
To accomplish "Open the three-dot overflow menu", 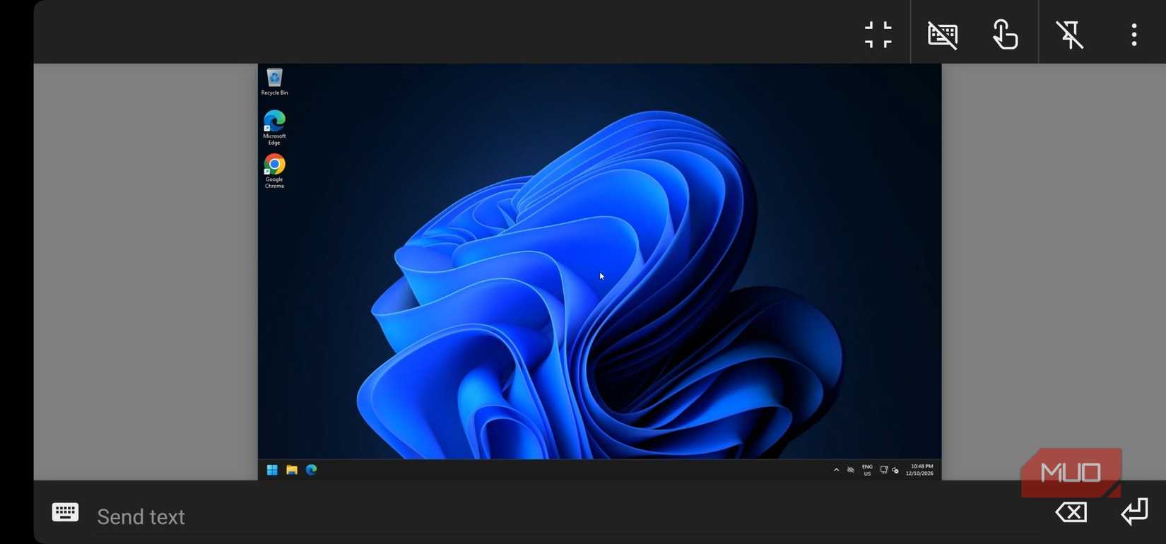I will coord(1134,35).
